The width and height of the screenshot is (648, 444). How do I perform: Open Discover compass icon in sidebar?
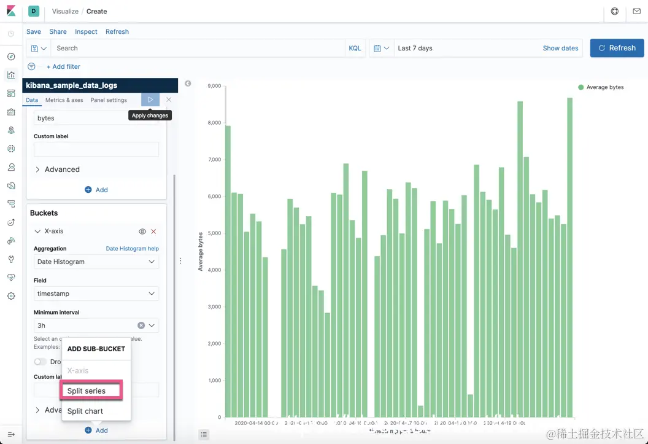(11, 56)
